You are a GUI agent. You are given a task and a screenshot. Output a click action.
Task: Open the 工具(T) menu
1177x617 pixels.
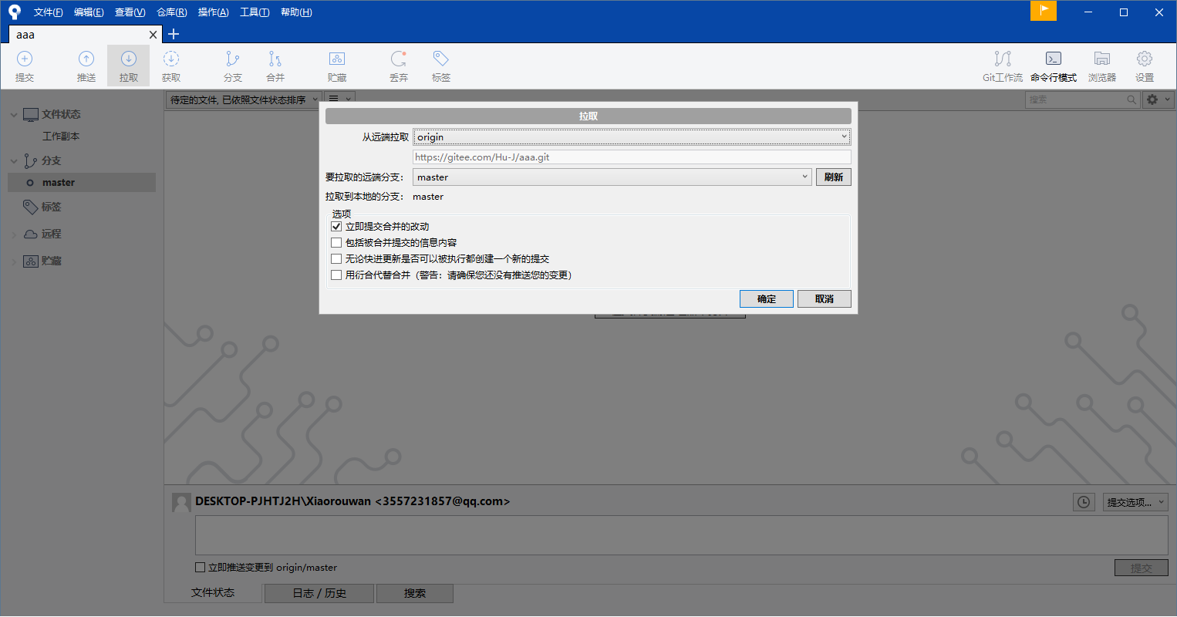point(255,12)
